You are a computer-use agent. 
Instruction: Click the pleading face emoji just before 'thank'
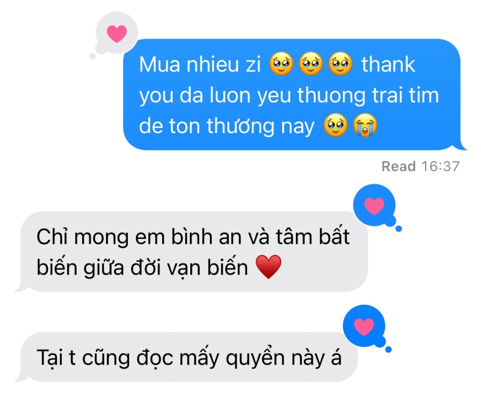[340, 64]
